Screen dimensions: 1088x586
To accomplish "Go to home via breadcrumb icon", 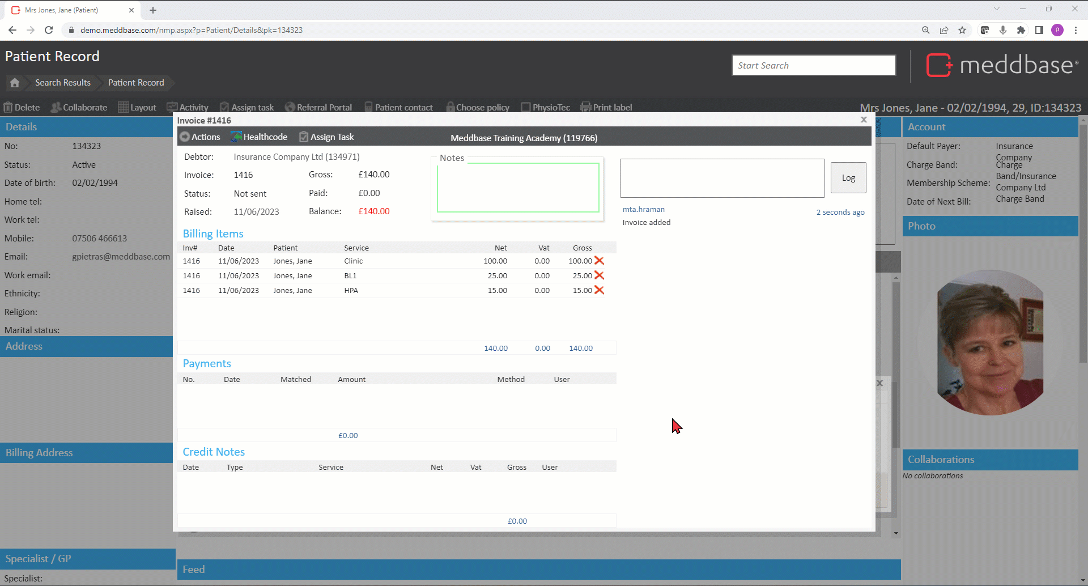I will tap(15, 83).
